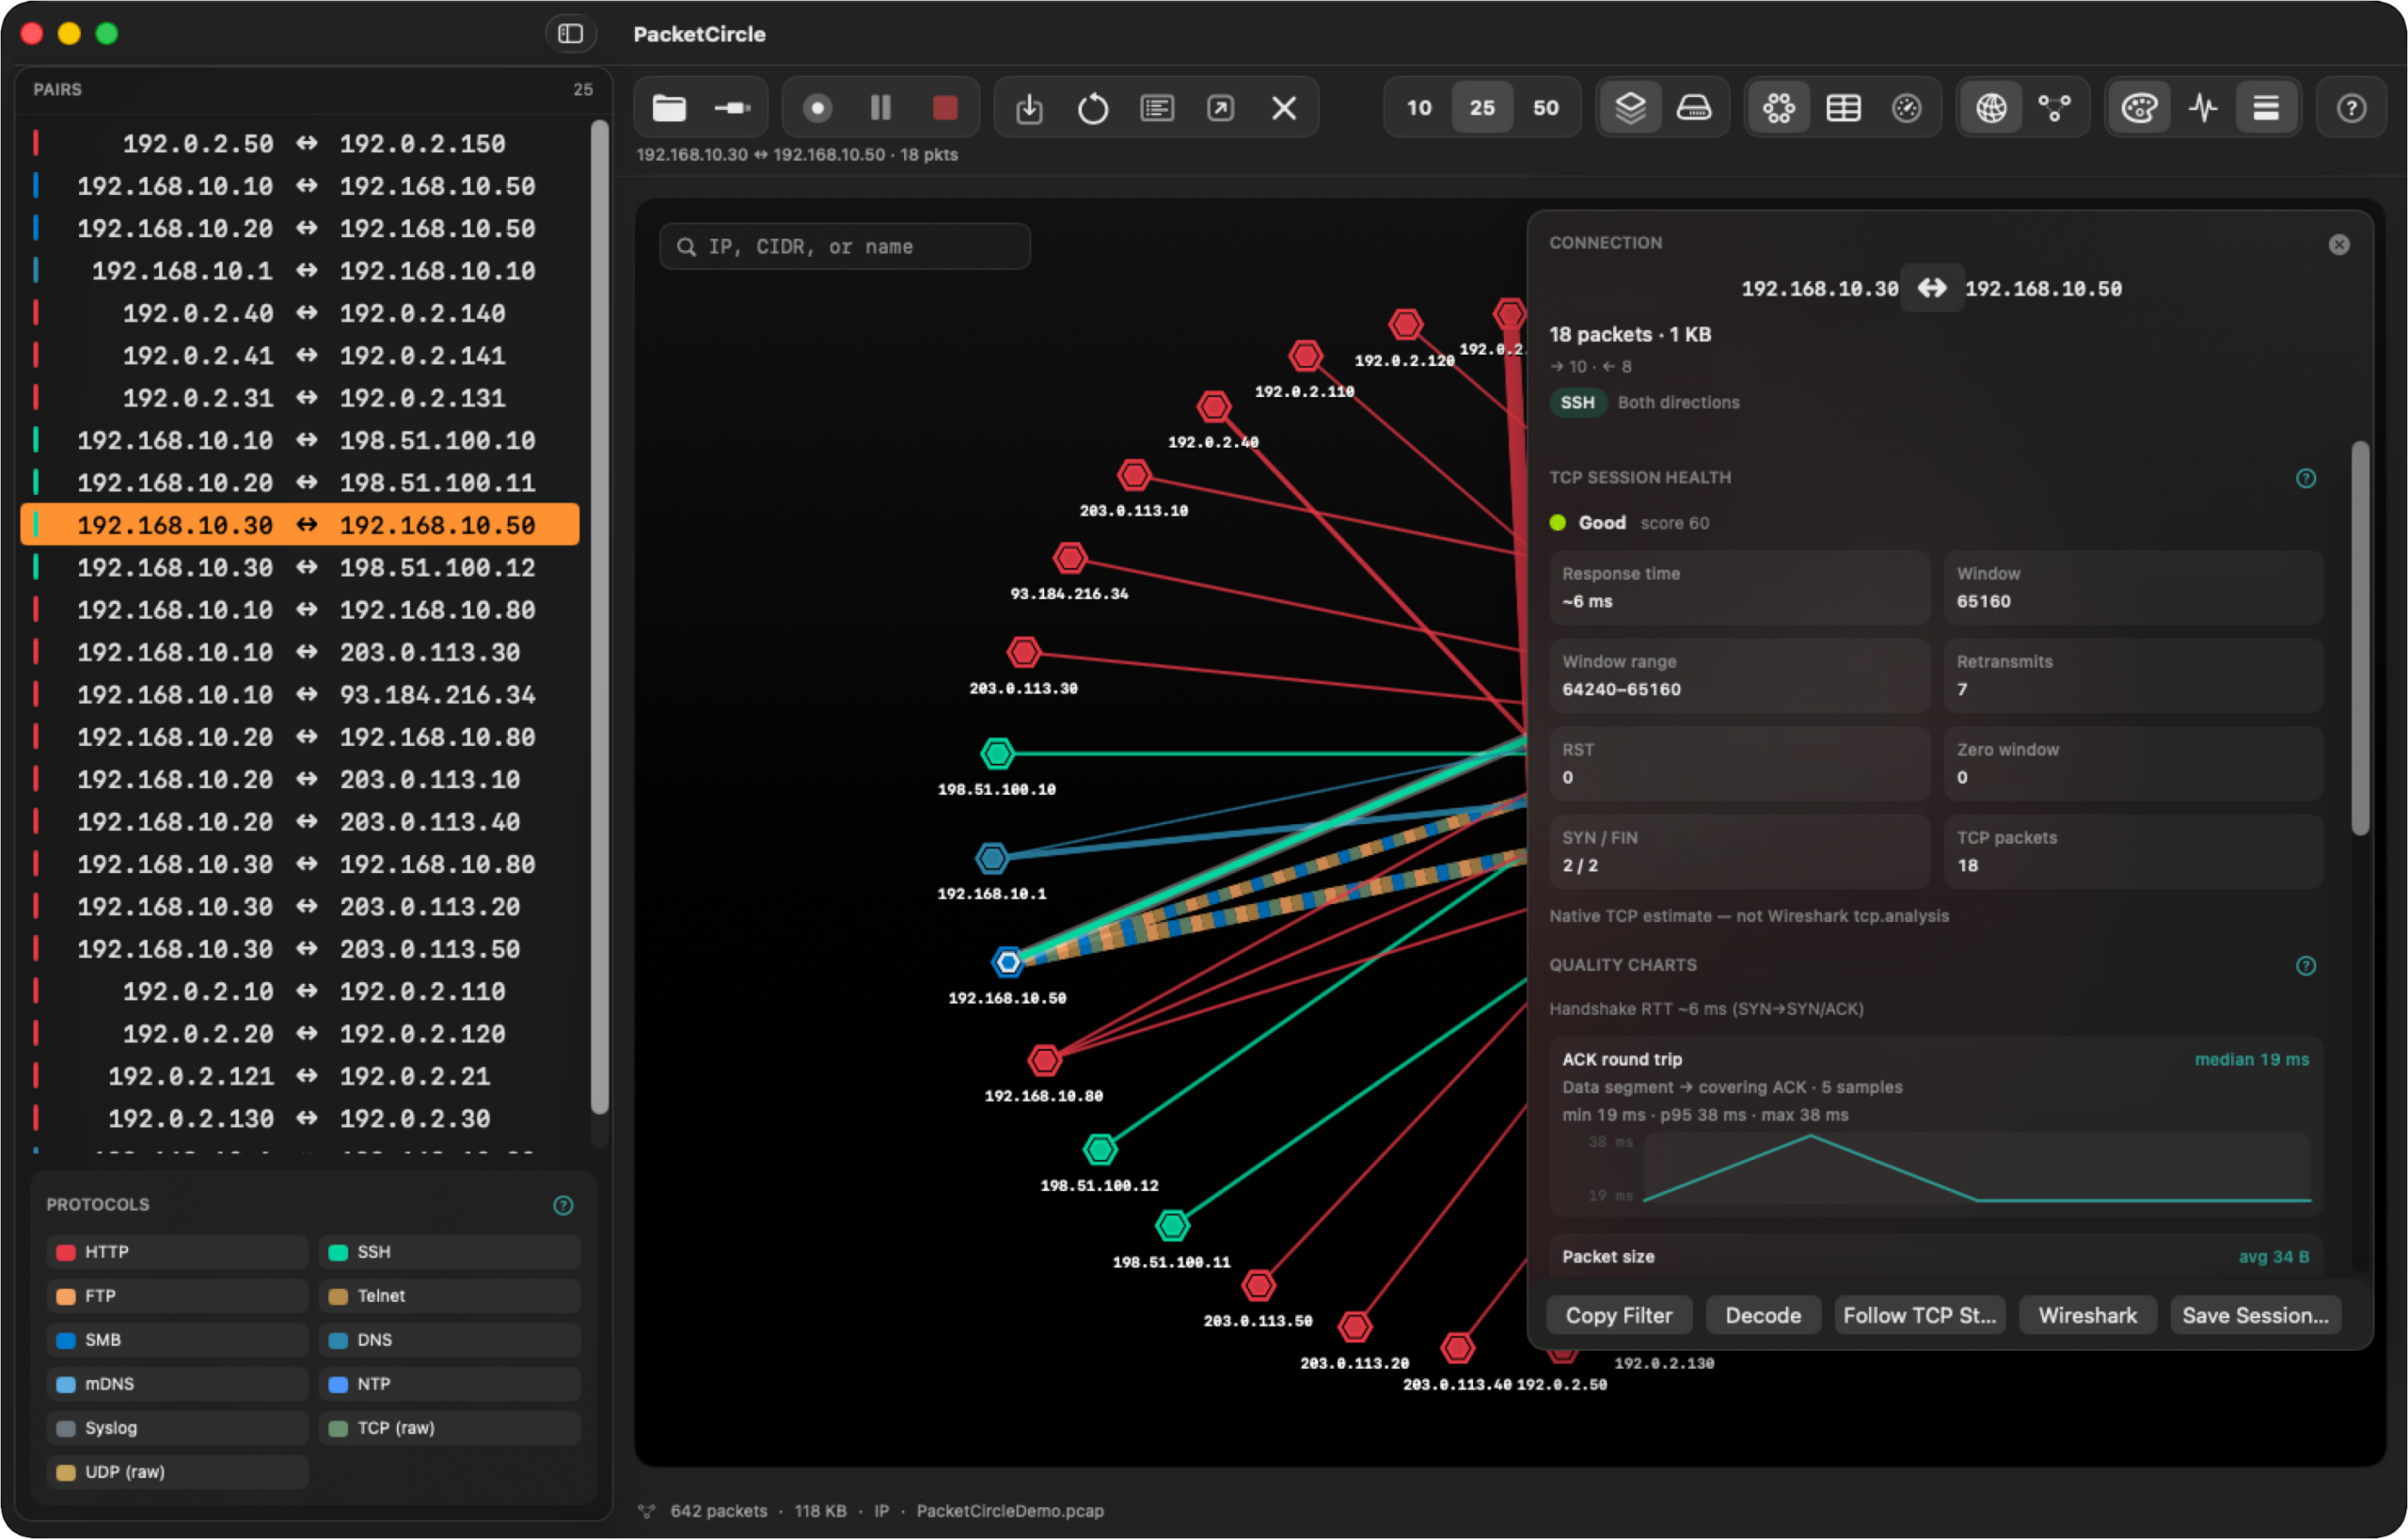
Task: Click the export arrow-in-square icon
Action: (1220, 108)
